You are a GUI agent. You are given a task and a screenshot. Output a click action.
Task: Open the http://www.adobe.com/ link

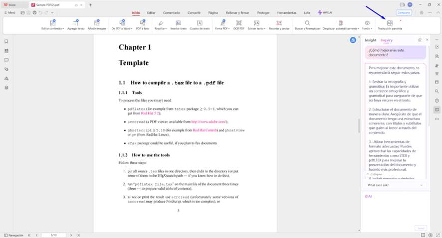pos(209,122)
